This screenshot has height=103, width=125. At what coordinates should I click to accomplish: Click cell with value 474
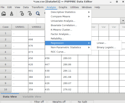[36, 46]
